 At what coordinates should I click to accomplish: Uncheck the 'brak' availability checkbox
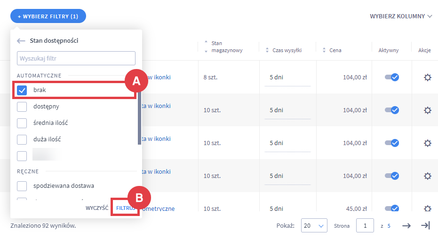pyautogui.click(x=22, y=90)
